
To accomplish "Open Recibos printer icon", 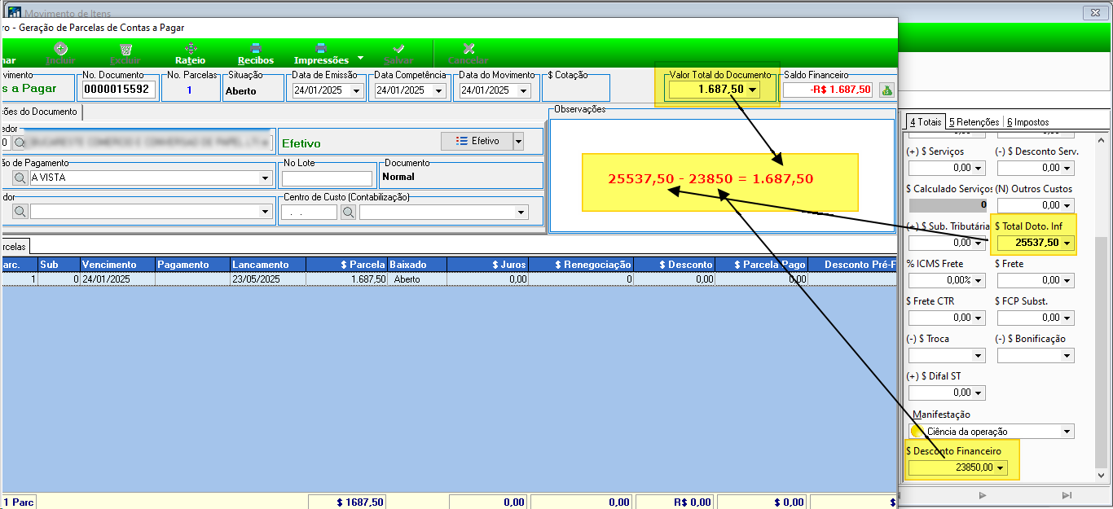I will click(256, 49).
